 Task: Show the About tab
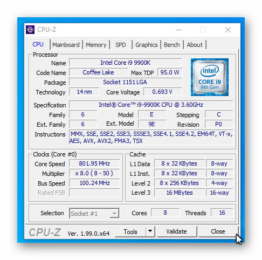click(x=195, y=45)
